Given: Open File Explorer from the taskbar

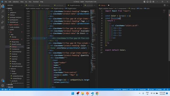Looking at the screenshot, I should pos(83,93).
